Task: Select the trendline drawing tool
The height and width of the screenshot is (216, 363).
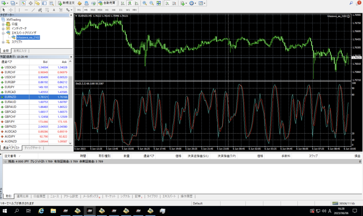Action: coord(33,10)
